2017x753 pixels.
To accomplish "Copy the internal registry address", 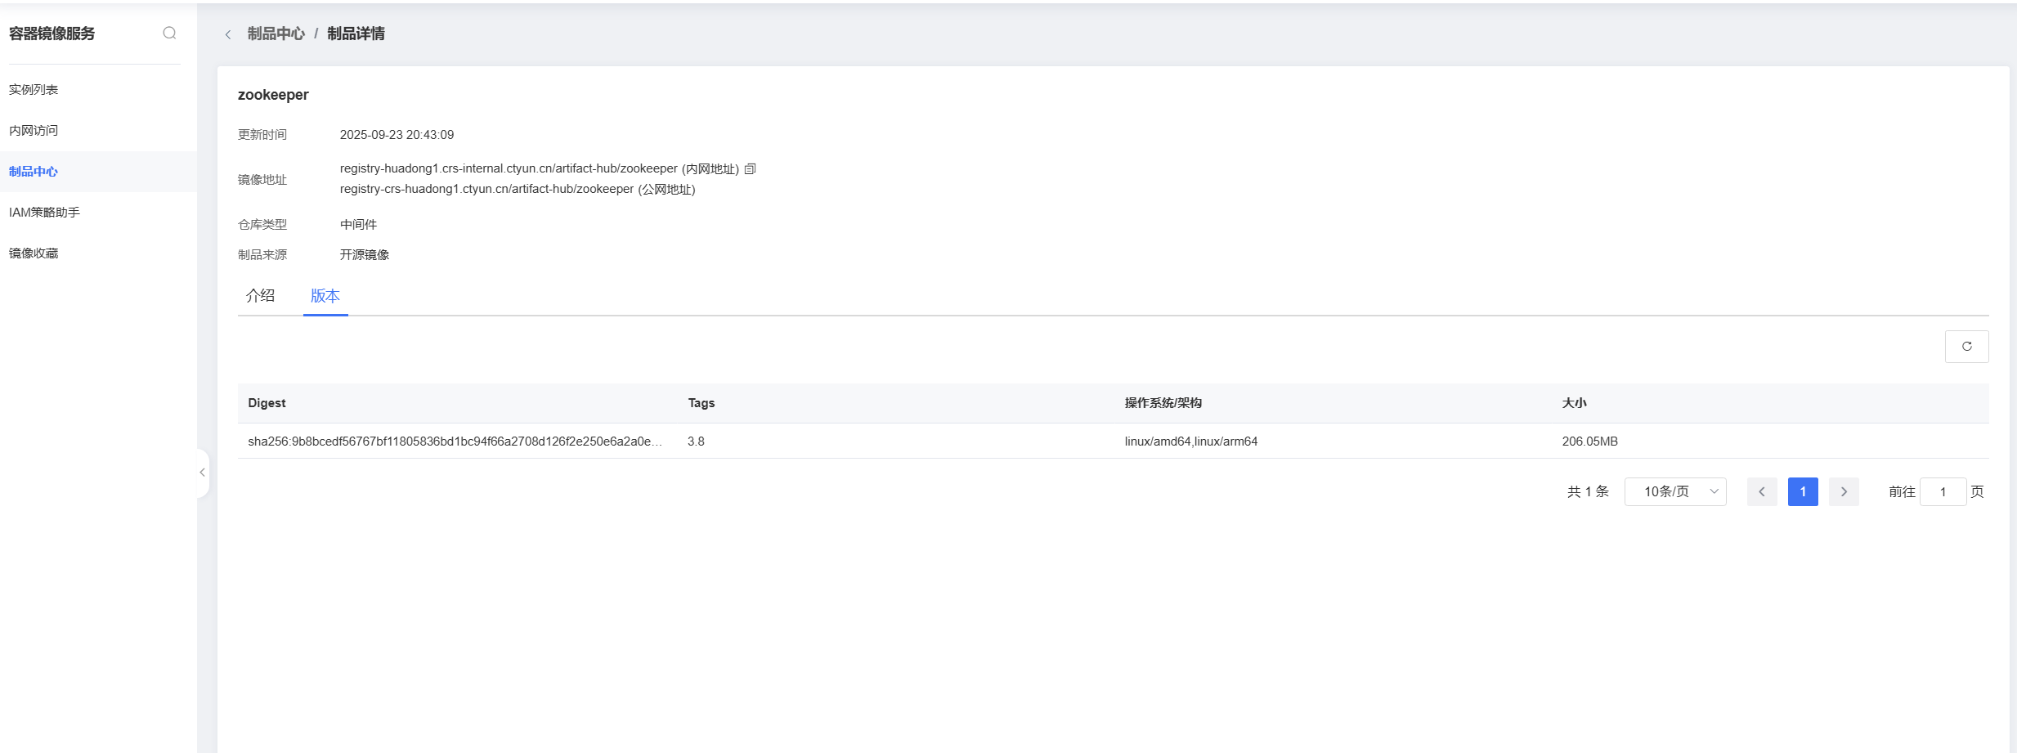I will 750,168.
